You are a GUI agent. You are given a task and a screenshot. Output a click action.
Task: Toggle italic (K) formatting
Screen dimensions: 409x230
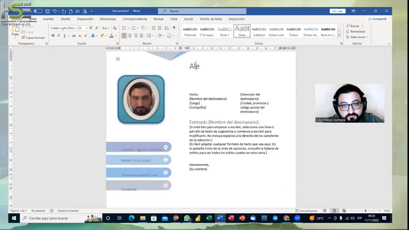[59, 35]
